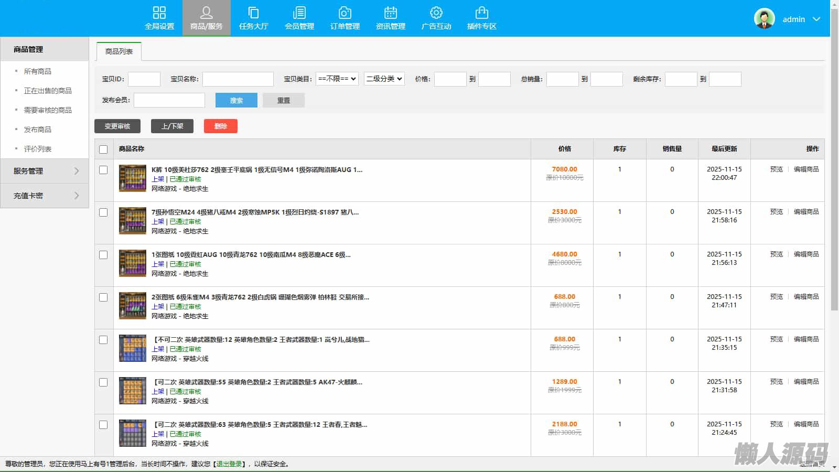Check the box for the 1289.00 product row
Image resolution: width=839 pixels, height=472 pixels.
103,382
